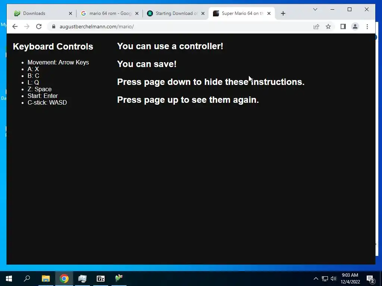Close the Starting Download tab
Viewport: 382px width, 286px height.
(203, 13)
